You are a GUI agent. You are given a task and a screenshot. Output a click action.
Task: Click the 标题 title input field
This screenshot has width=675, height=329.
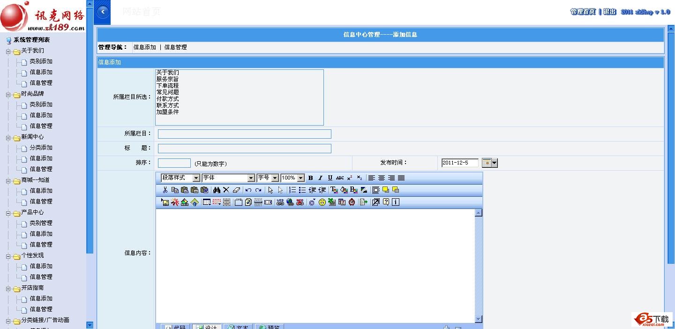pyautogui.click(x=244, y=149)
